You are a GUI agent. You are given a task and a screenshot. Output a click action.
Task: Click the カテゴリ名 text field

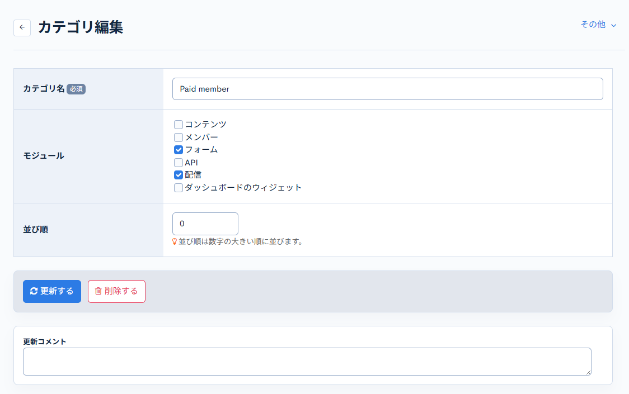pyautogui.click(x=388, y=88)
